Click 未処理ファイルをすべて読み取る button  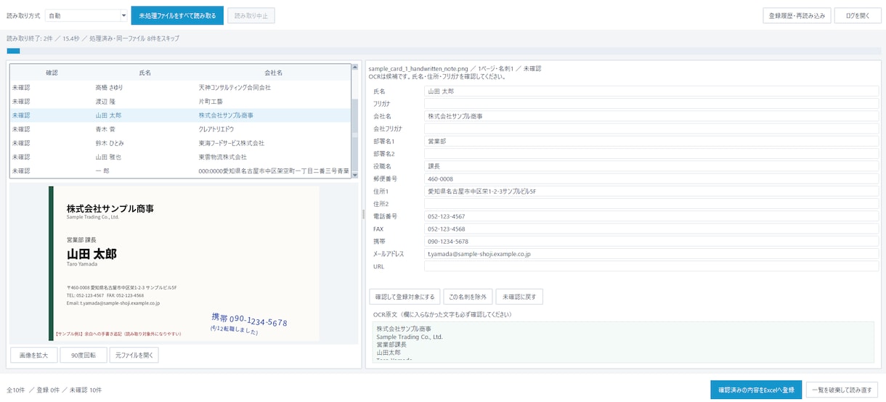click(x=177, y=15)
